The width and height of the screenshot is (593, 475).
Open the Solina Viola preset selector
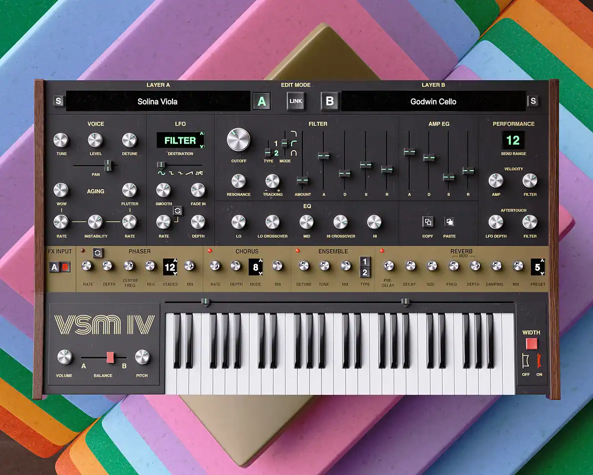coord(157,101)
